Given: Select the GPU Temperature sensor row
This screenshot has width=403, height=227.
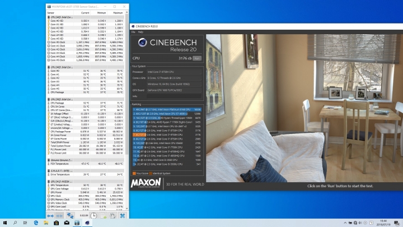Looking at the screenshot, I should tap(85, 185).
